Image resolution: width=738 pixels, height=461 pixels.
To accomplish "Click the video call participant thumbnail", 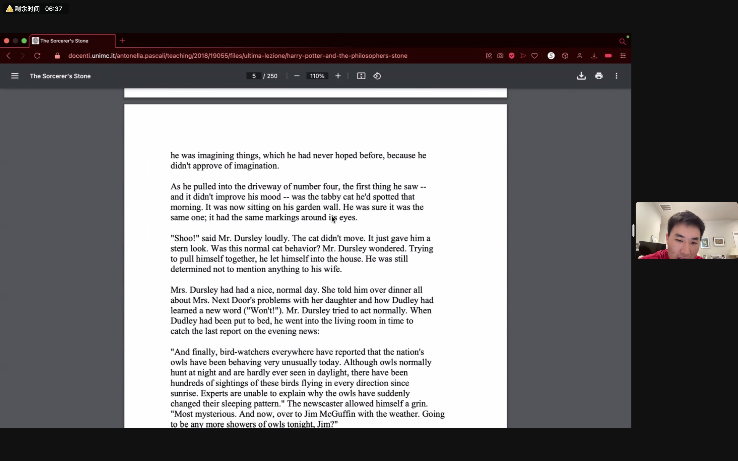I will [686, 230].
